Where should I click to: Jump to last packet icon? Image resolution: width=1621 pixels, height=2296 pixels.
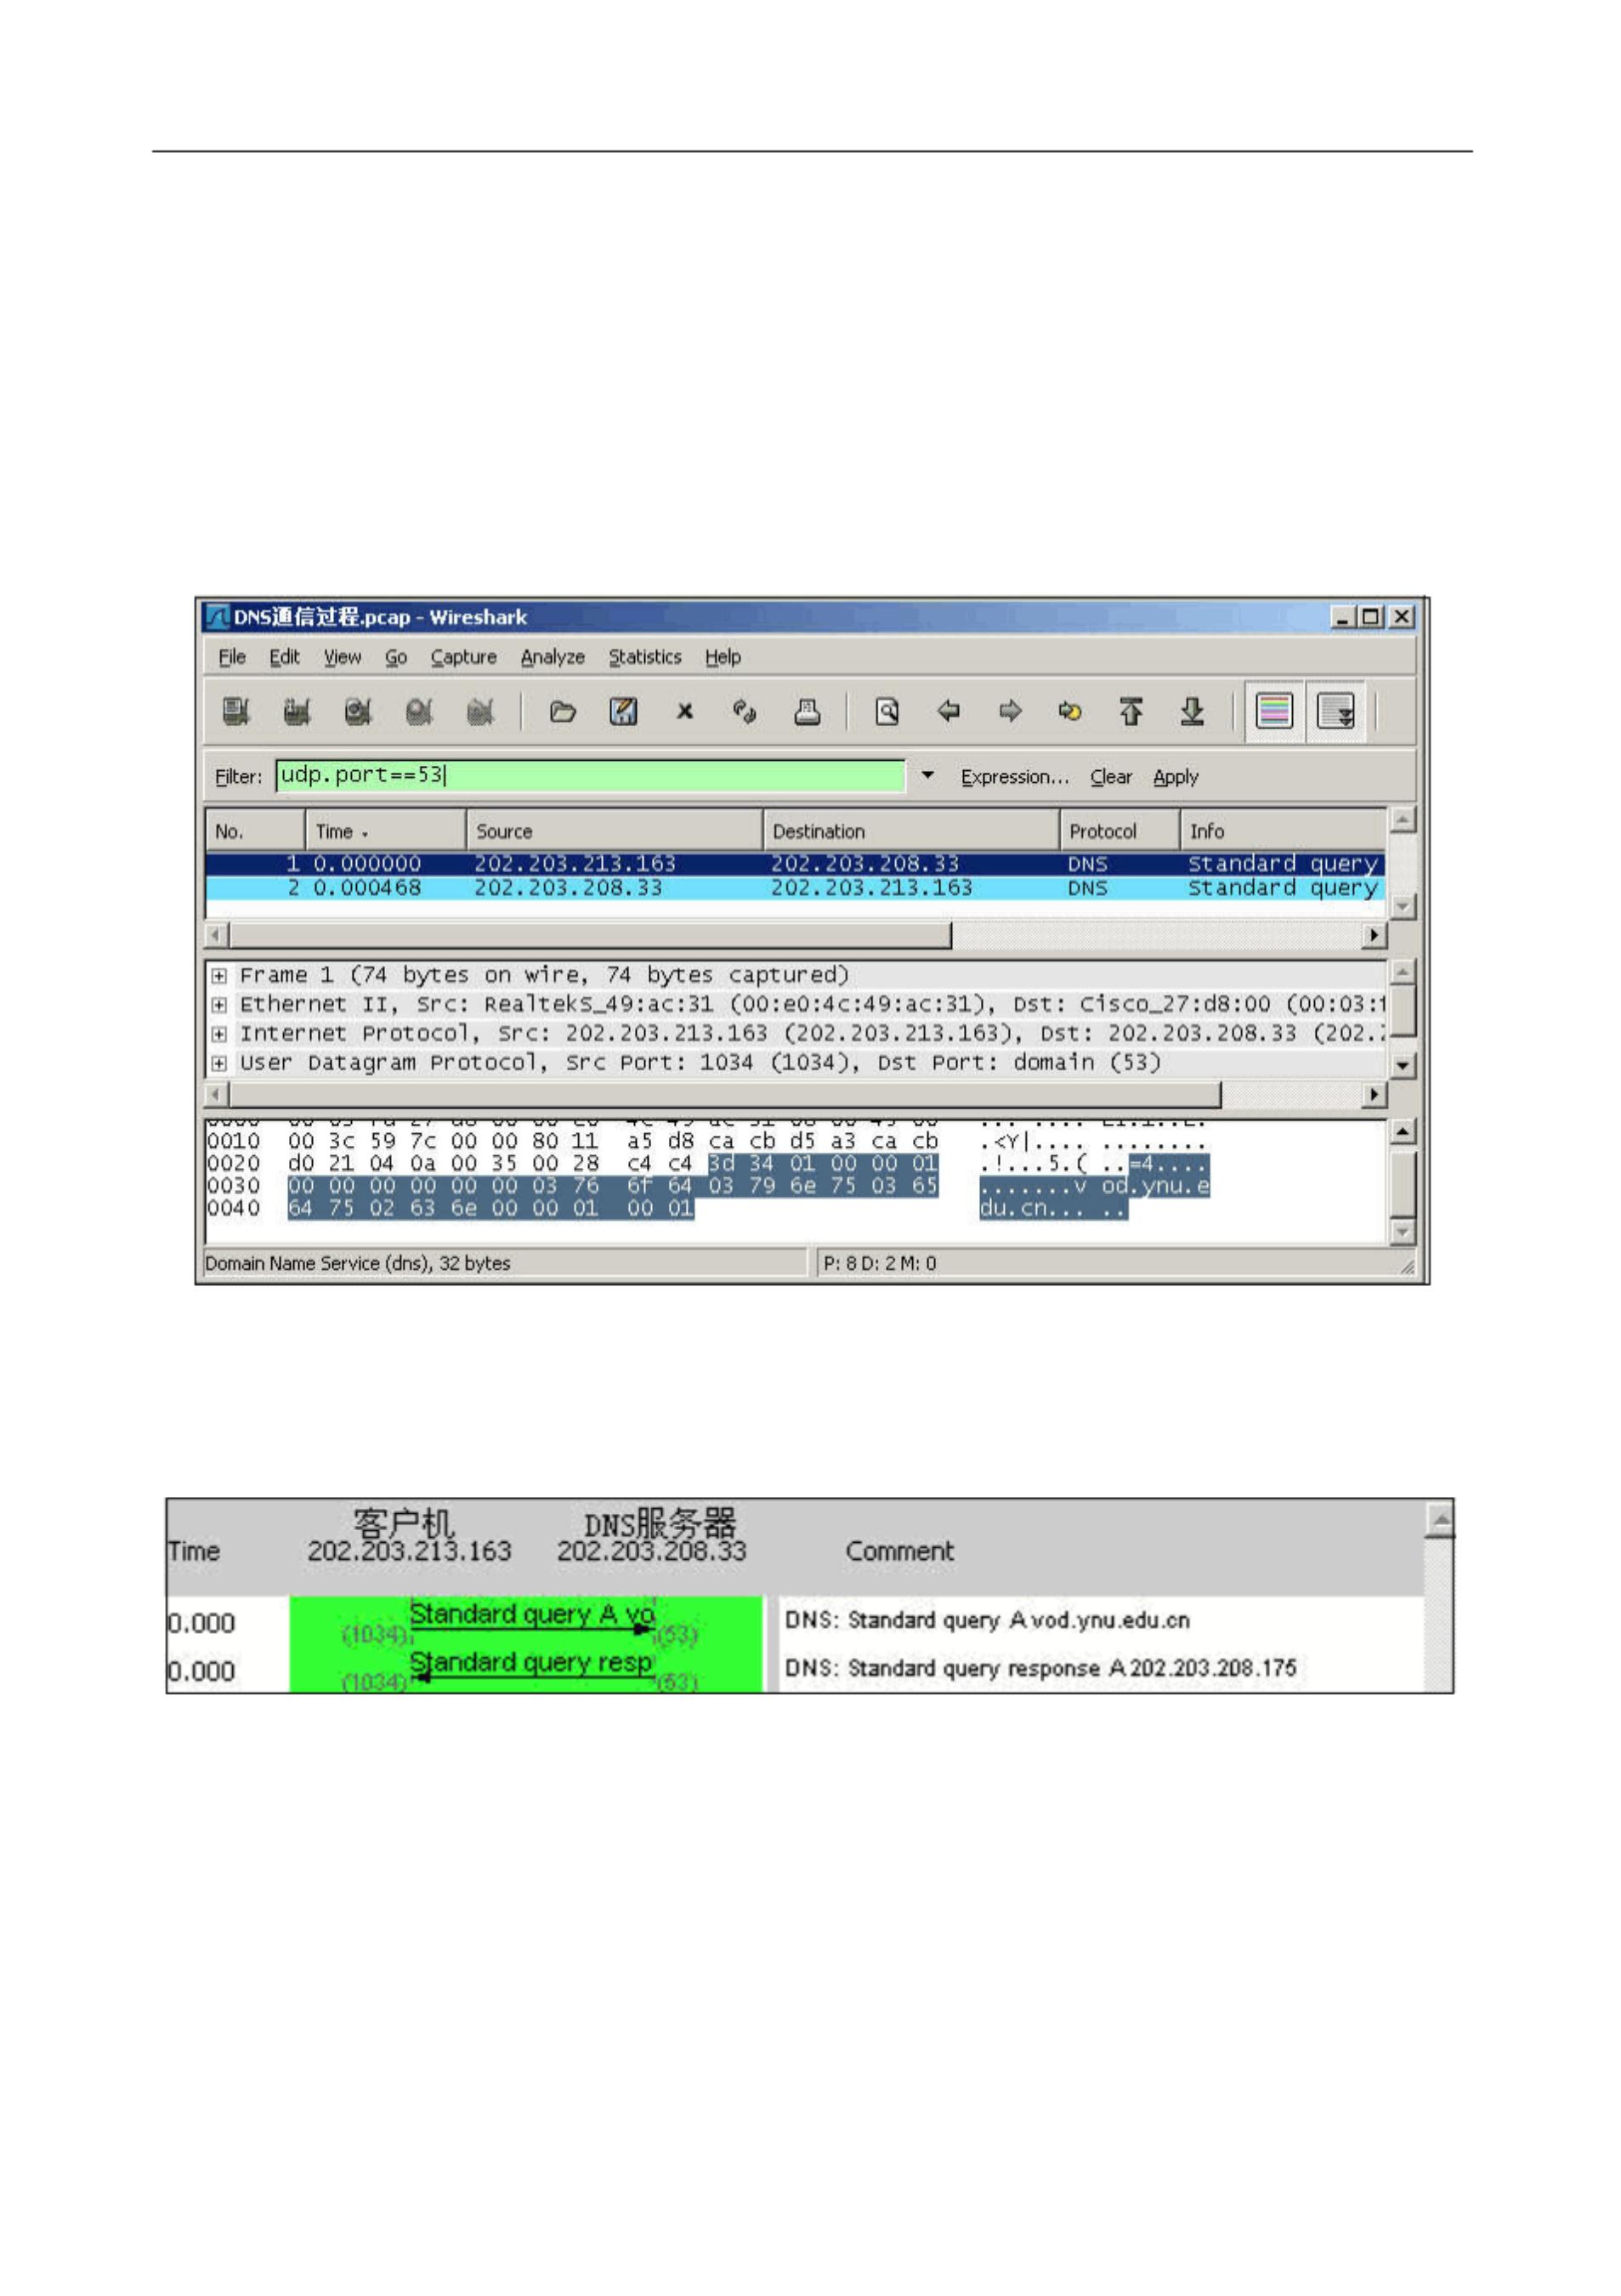tap(1192, 711)
